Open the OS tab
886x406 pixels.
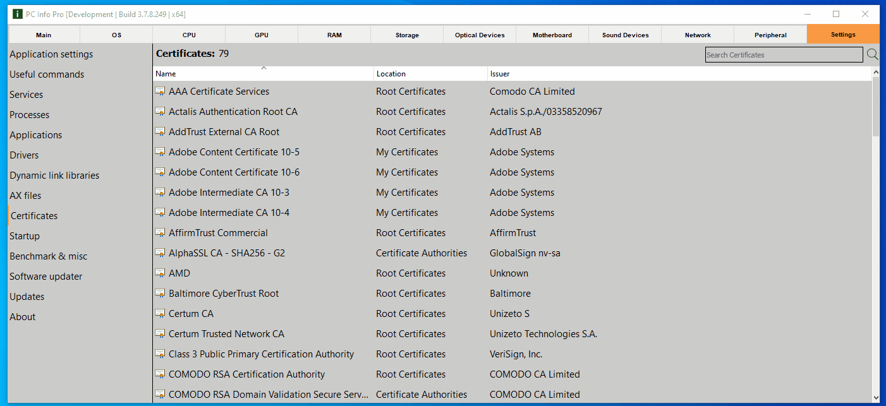point(116,35)
